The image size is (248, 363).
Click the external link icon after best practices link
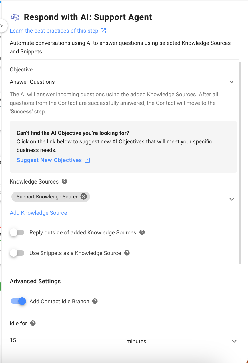[x=103, y=30]
